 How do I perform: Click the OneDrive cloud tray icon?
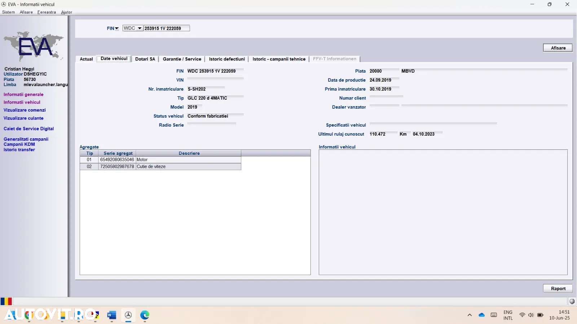pos(481,315)
